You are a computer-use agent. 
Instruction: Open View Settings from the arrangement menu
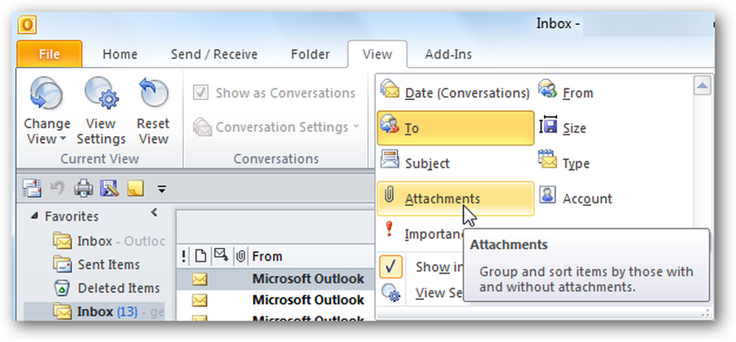coord(422,293)
